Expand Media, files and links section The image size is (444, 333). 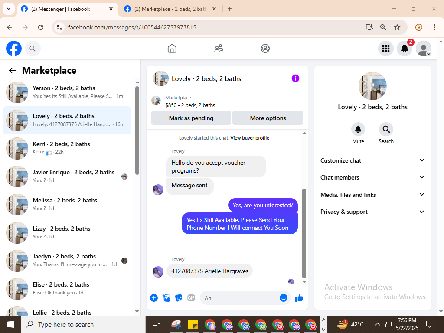[x=372, y=195]
